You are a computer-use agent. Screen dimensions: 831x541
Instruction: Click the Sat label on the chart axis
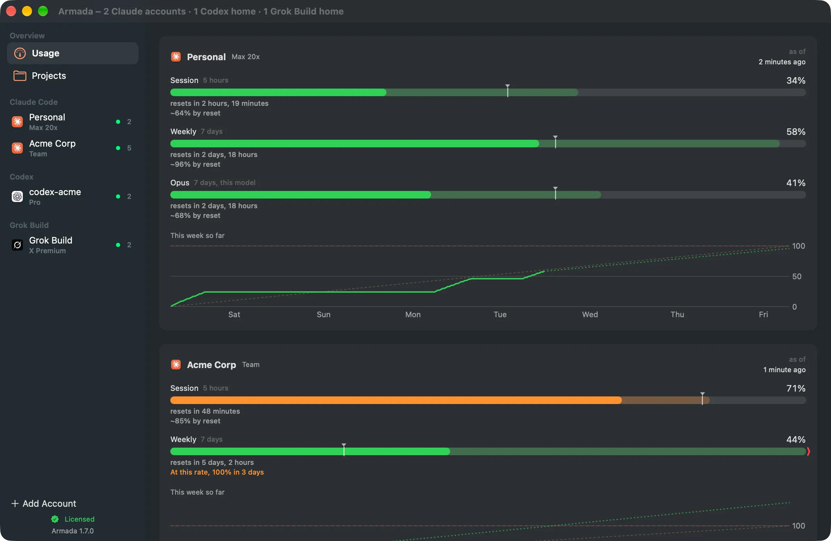pos(234,315)
